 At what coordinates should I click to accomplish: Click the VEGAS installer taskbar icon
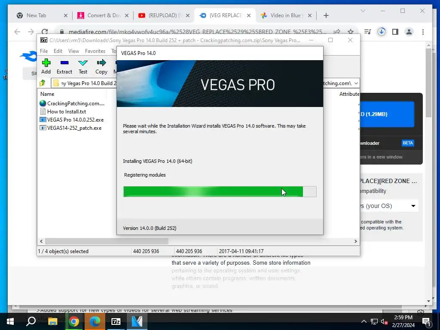[x=137, y=321]
